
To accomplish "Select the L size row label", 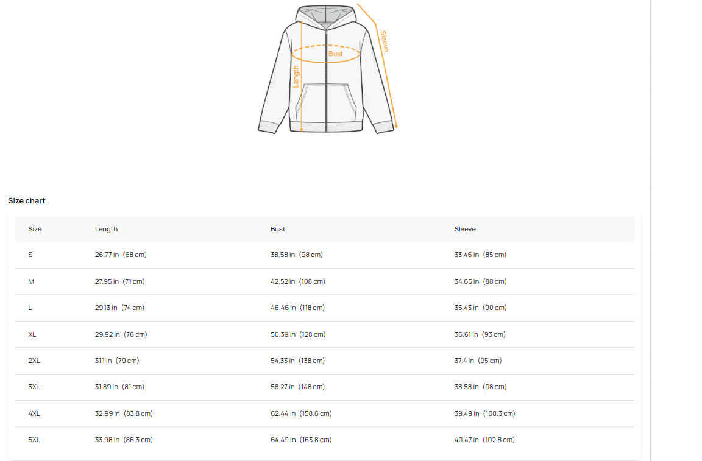I will pos(30,308).
